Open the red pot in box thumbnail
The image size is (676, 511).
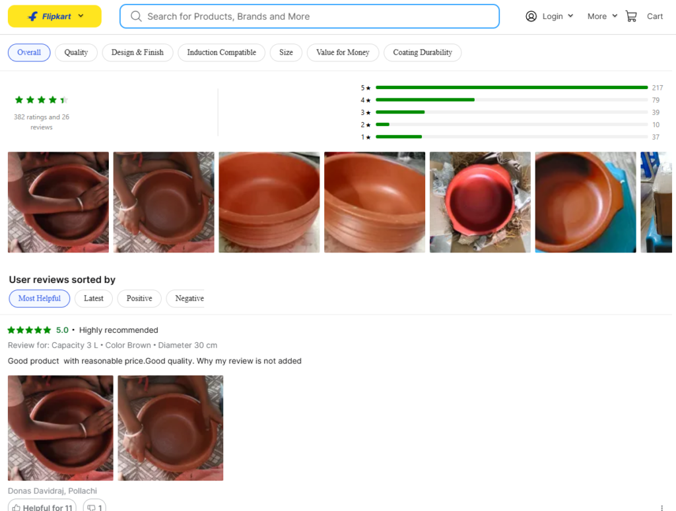(x=480, y=202)
